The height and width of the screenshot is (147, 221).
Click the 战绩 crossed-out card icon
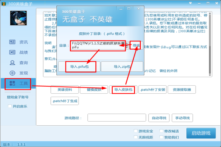[x=12, y=52]
